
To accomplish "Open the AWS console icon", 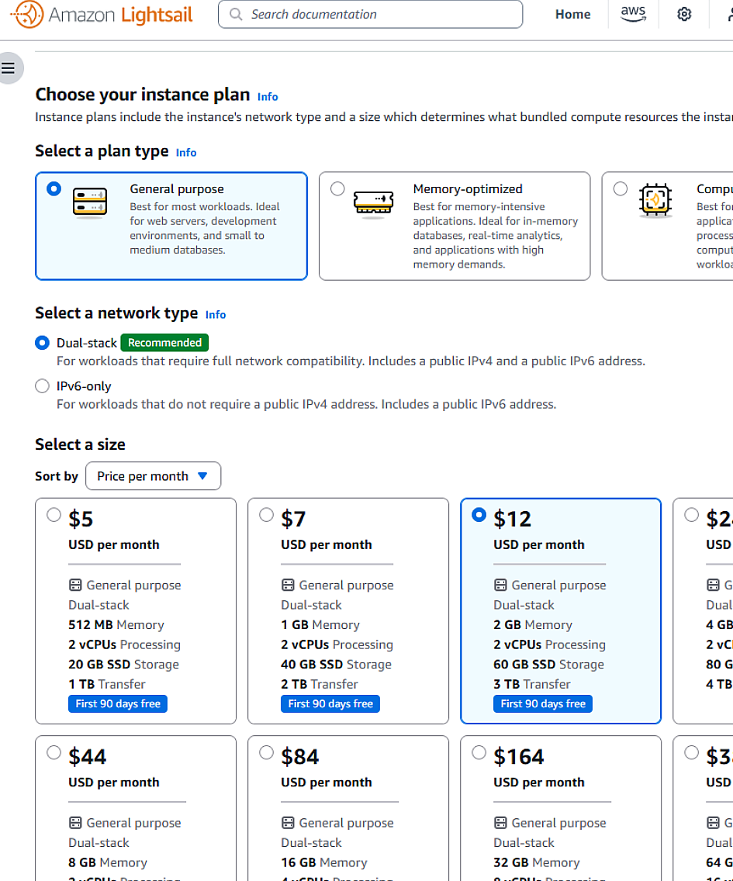I will tap(633, 13).
